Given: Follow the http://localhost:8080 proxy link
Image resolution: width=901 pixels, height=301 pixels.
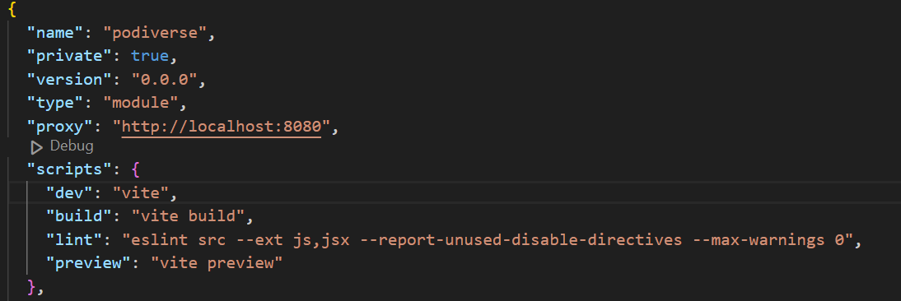Looking at the screenshot, I should [x=222, y=127].
